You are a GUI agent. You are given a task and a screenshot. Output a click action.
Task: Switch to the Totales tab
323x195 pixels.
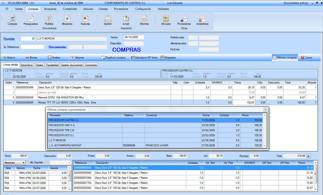coord(39,65)
